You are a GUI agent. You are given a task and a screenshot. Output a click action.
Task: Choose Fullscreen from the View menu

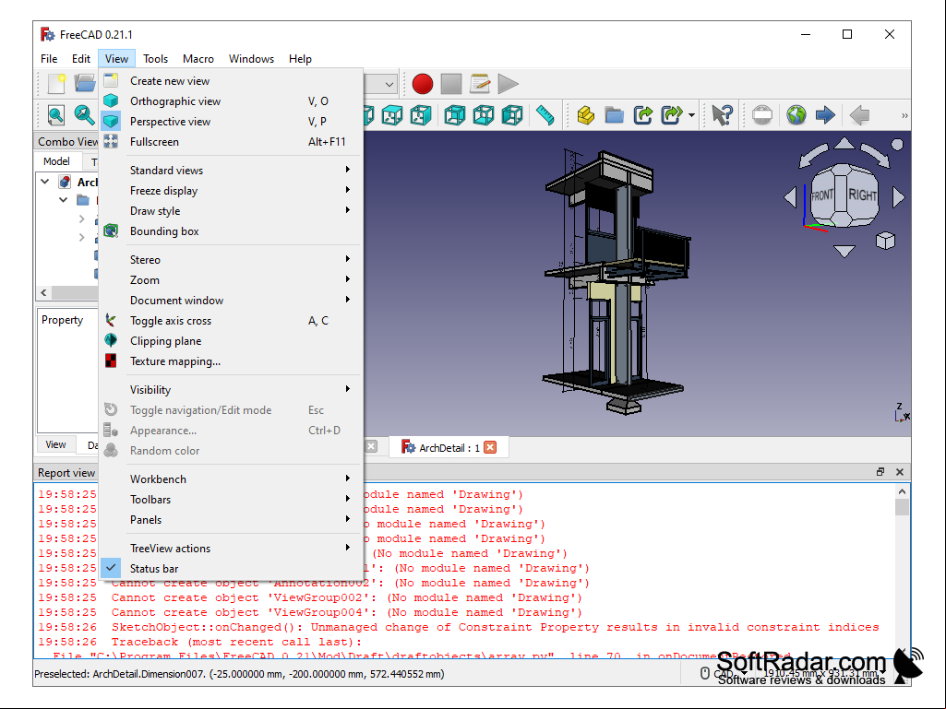(x=231, y=142)
